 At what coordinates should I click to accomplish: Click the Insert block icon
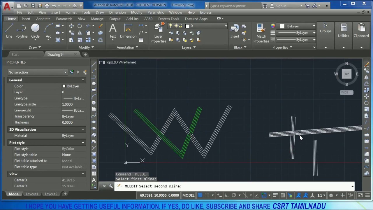click(x=235, y=31)
